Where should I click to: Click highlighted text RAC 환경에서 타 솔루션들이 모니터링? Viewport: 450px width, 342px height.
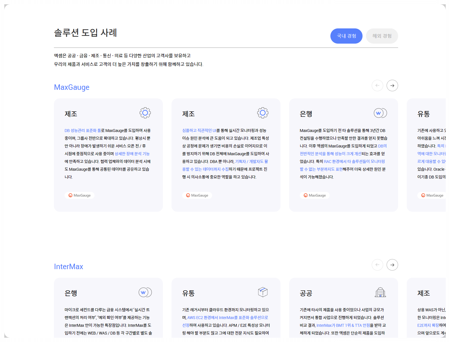click(x=354, y=162)
